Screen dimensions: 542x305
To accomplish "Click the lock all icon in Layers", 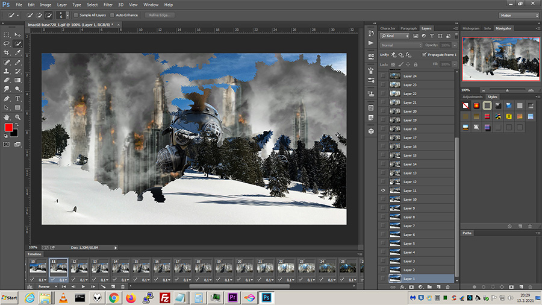I will tap(416, 64).
